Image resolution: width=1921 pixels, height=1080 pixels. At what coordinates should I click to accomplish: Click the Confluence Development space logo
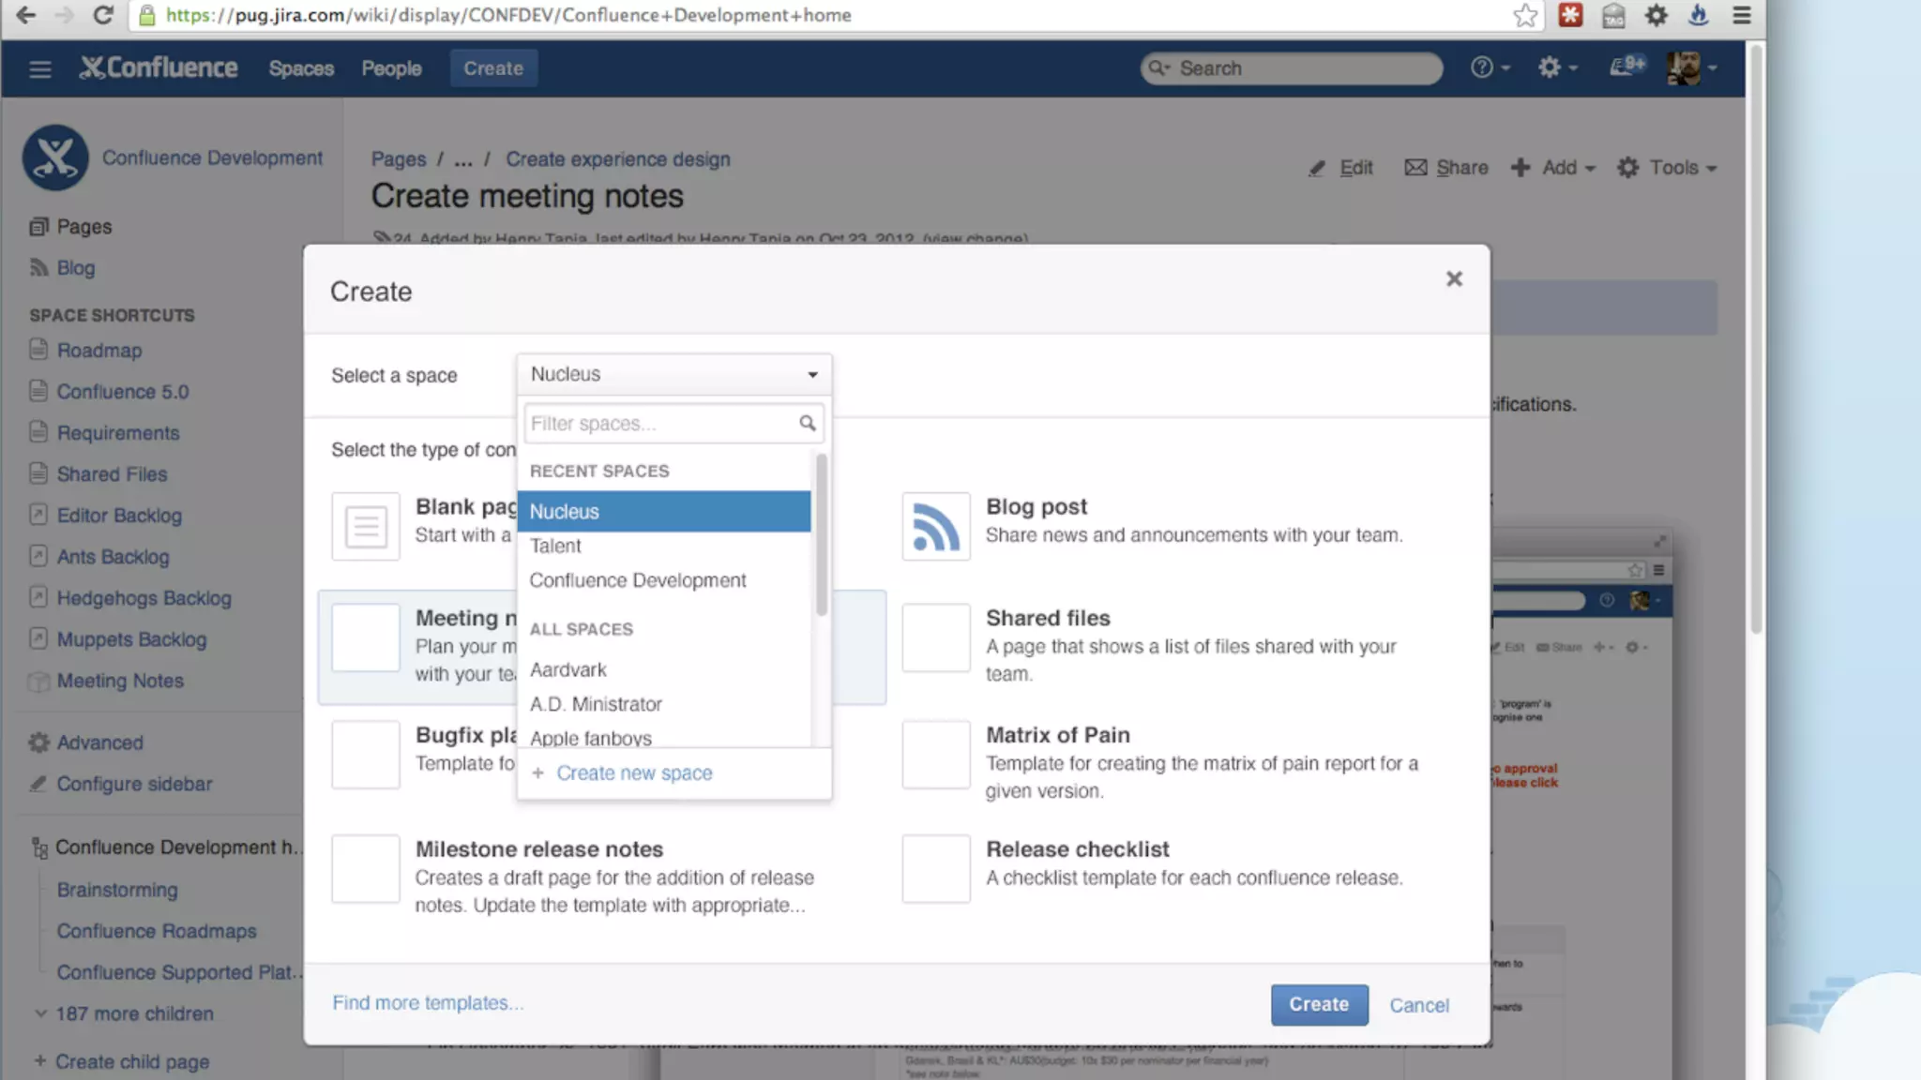tap(55, 157)
